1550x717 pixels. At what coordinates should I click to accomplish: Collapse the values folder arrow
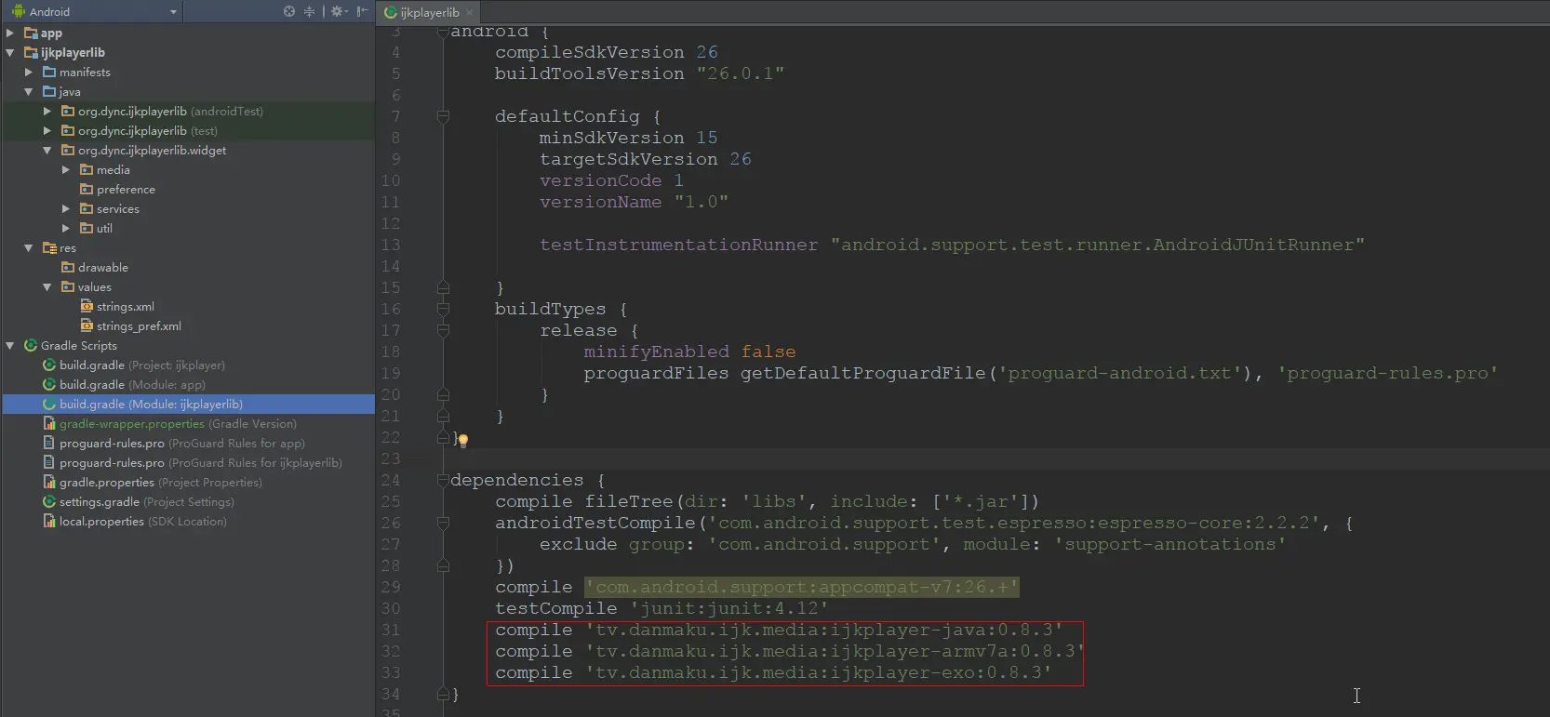47,286
